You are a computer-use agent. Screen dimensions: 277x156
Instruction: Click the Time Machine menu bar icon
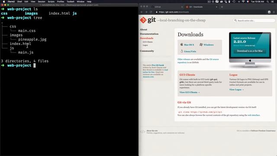click(234, 2)
